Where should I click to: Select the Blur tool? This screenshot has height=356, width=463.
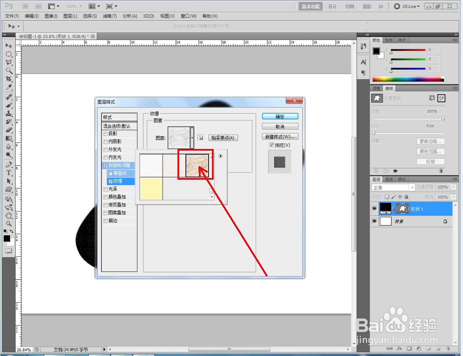8,146
